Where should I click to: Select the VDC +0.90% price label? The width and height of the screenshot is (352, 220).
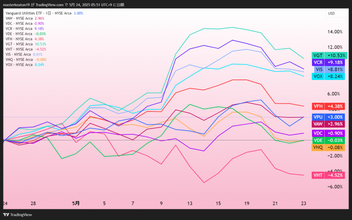(x=328, y=133)
